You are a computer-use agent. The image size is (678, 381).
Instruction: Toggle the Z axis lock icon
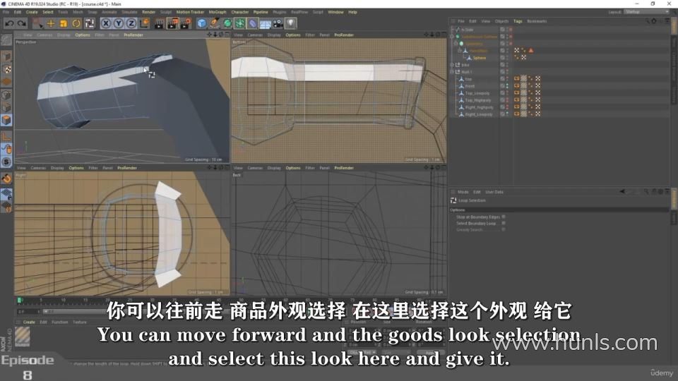tap(131, 23)
